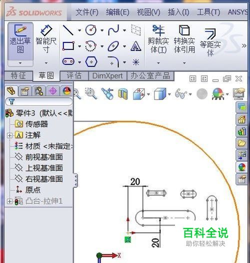250x263 pixels.
Task: Open the ConfigurationManager tab
Action: coord(39,91)
